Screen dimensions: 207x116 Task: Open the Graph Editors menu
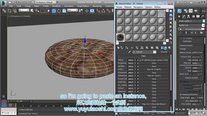[x=83, y=6]
